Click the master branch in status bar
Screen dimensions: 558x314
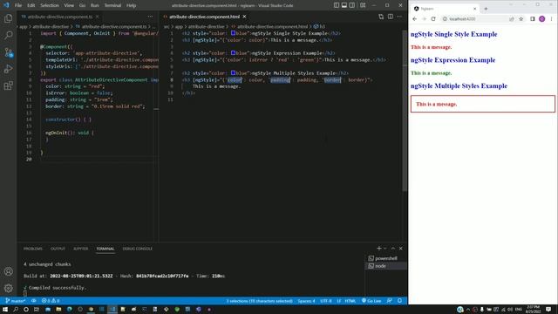(x=16, y=301)
